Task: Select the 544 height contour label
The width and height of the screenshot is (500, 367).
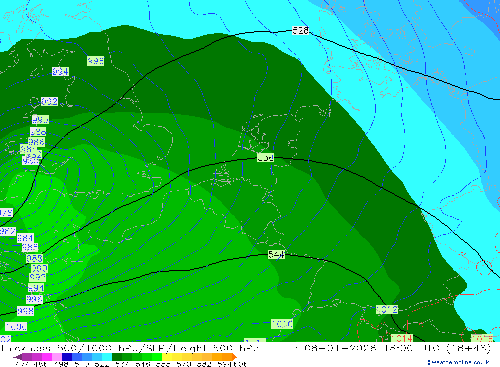Action: pyautogui.click(x=276, y=255)
